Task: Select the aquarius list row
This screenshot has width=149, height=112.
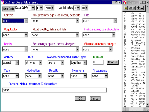Action: coord(134,24)
